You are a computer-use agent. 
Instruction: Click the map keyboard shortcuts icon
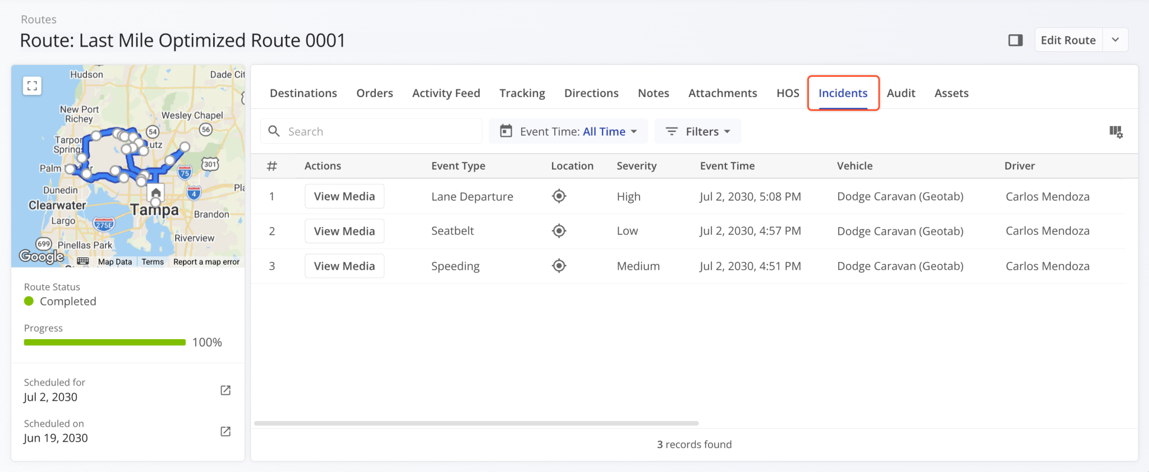coord(83,261)
